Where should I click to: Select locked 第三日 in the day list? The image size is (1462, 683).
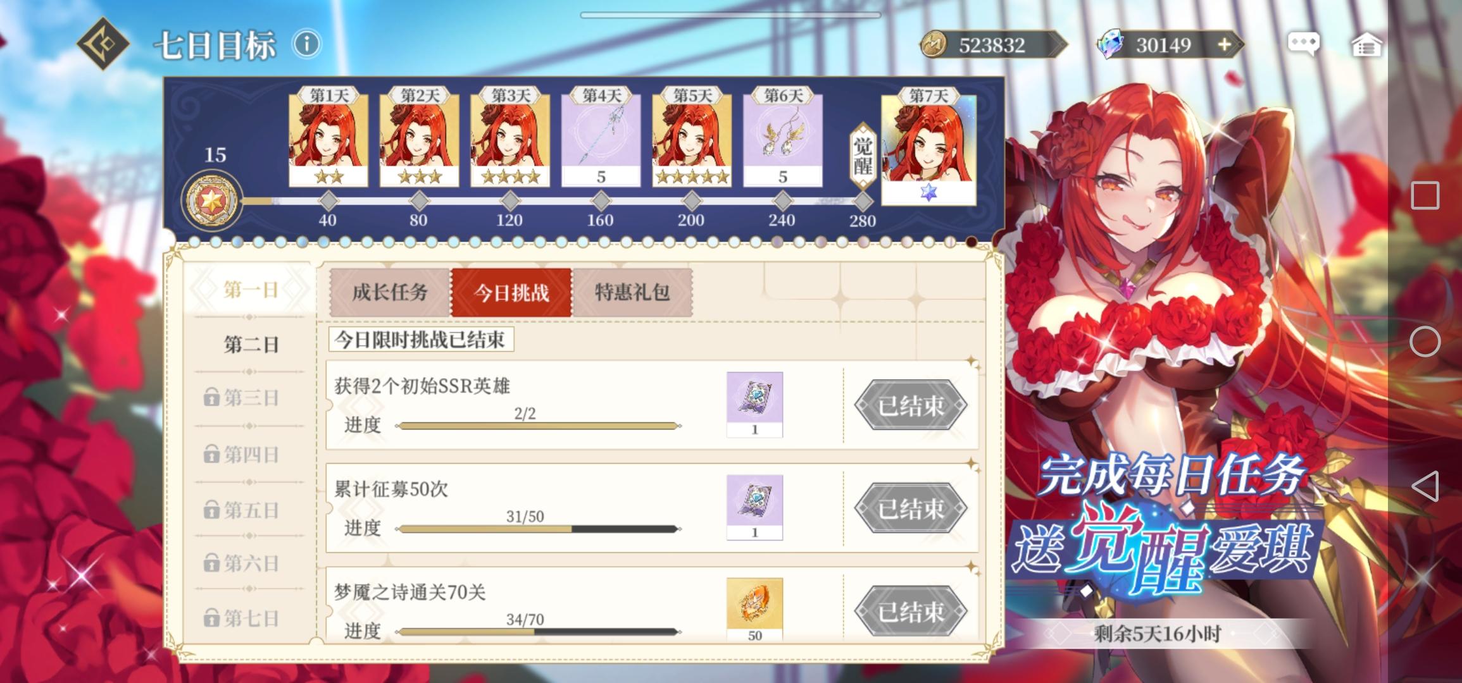(x=251, y=398)
